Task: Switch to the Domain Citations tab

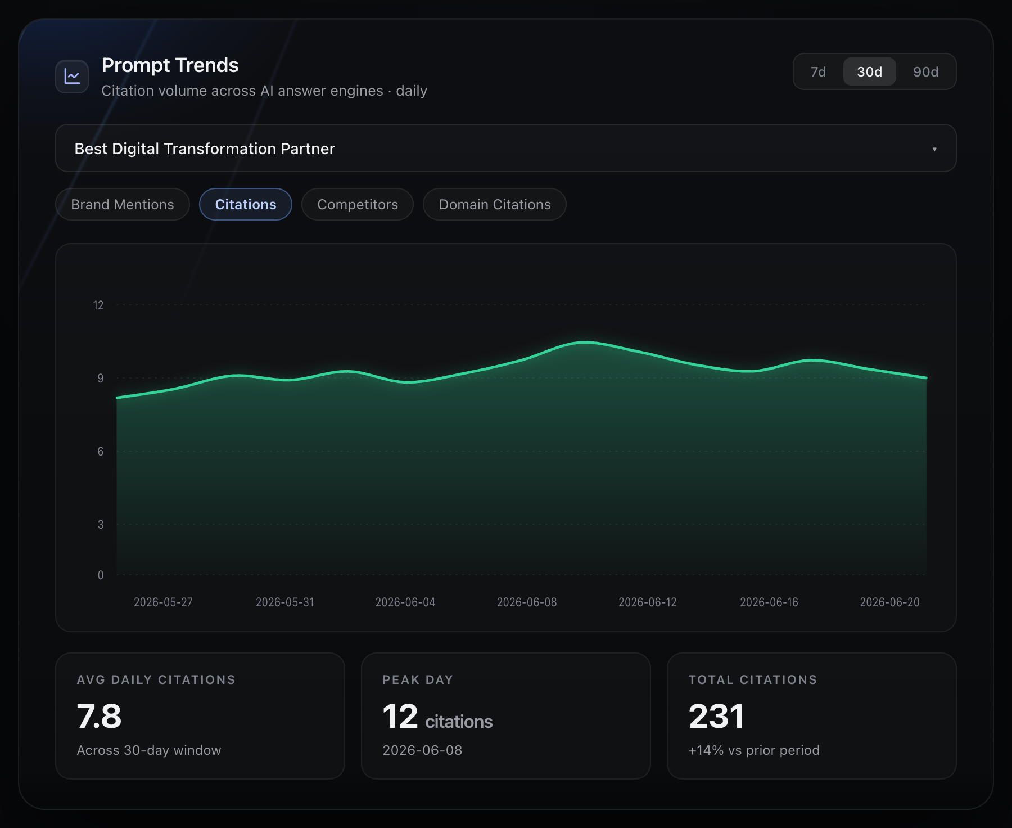Action: [x=495, y=204]
